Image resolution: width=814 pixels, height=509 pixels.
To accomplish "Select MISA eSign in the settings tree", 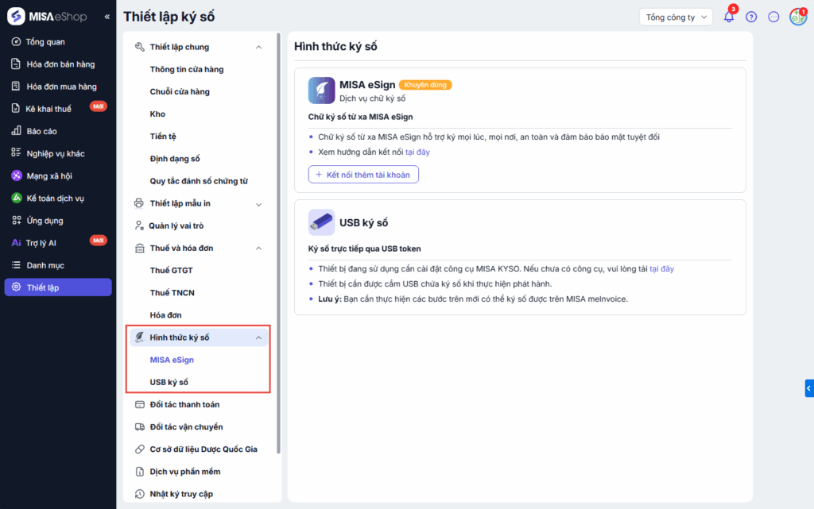I will click(172, 359).
